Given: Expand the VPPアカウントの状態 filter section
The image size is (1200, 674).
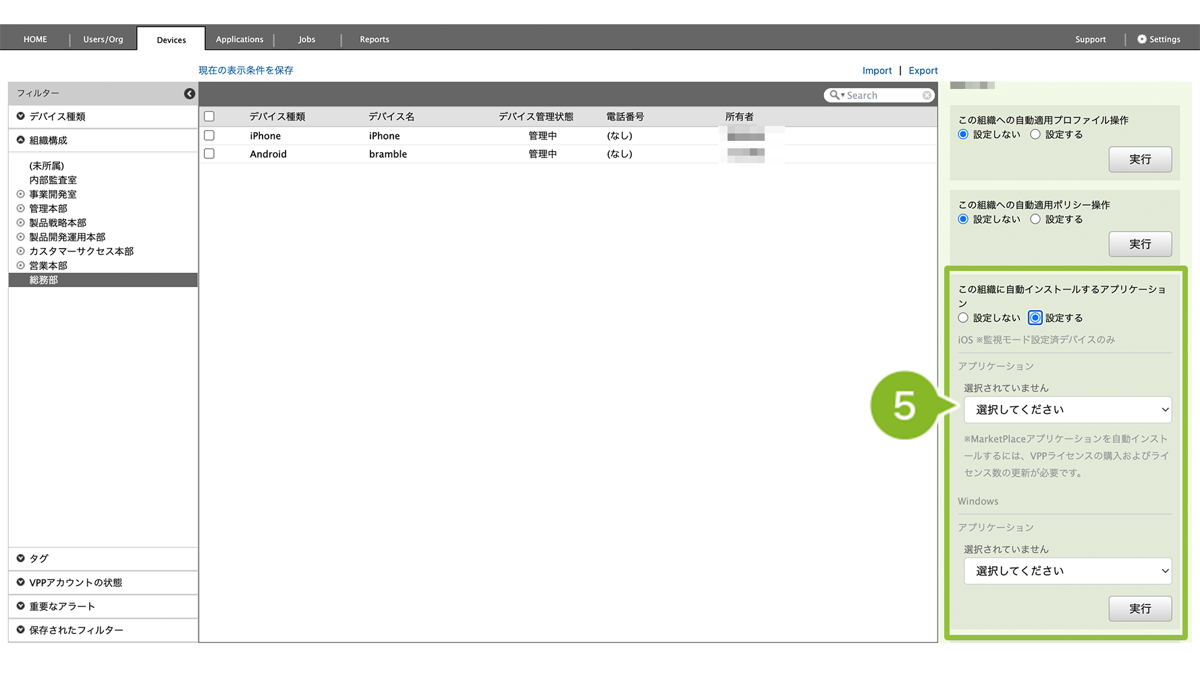Looking at the screenshot, I should pos(21,582).
